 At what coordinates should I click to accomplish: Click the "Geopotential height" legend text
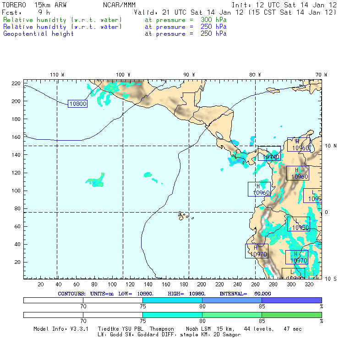point(38,34)
